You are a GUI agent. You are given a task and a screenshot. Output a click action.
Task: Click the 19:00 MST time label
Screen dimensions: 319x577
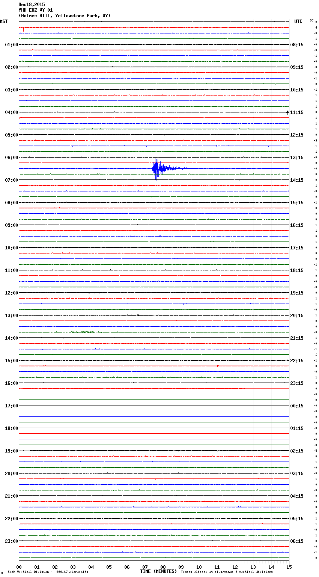coord(11,451)
